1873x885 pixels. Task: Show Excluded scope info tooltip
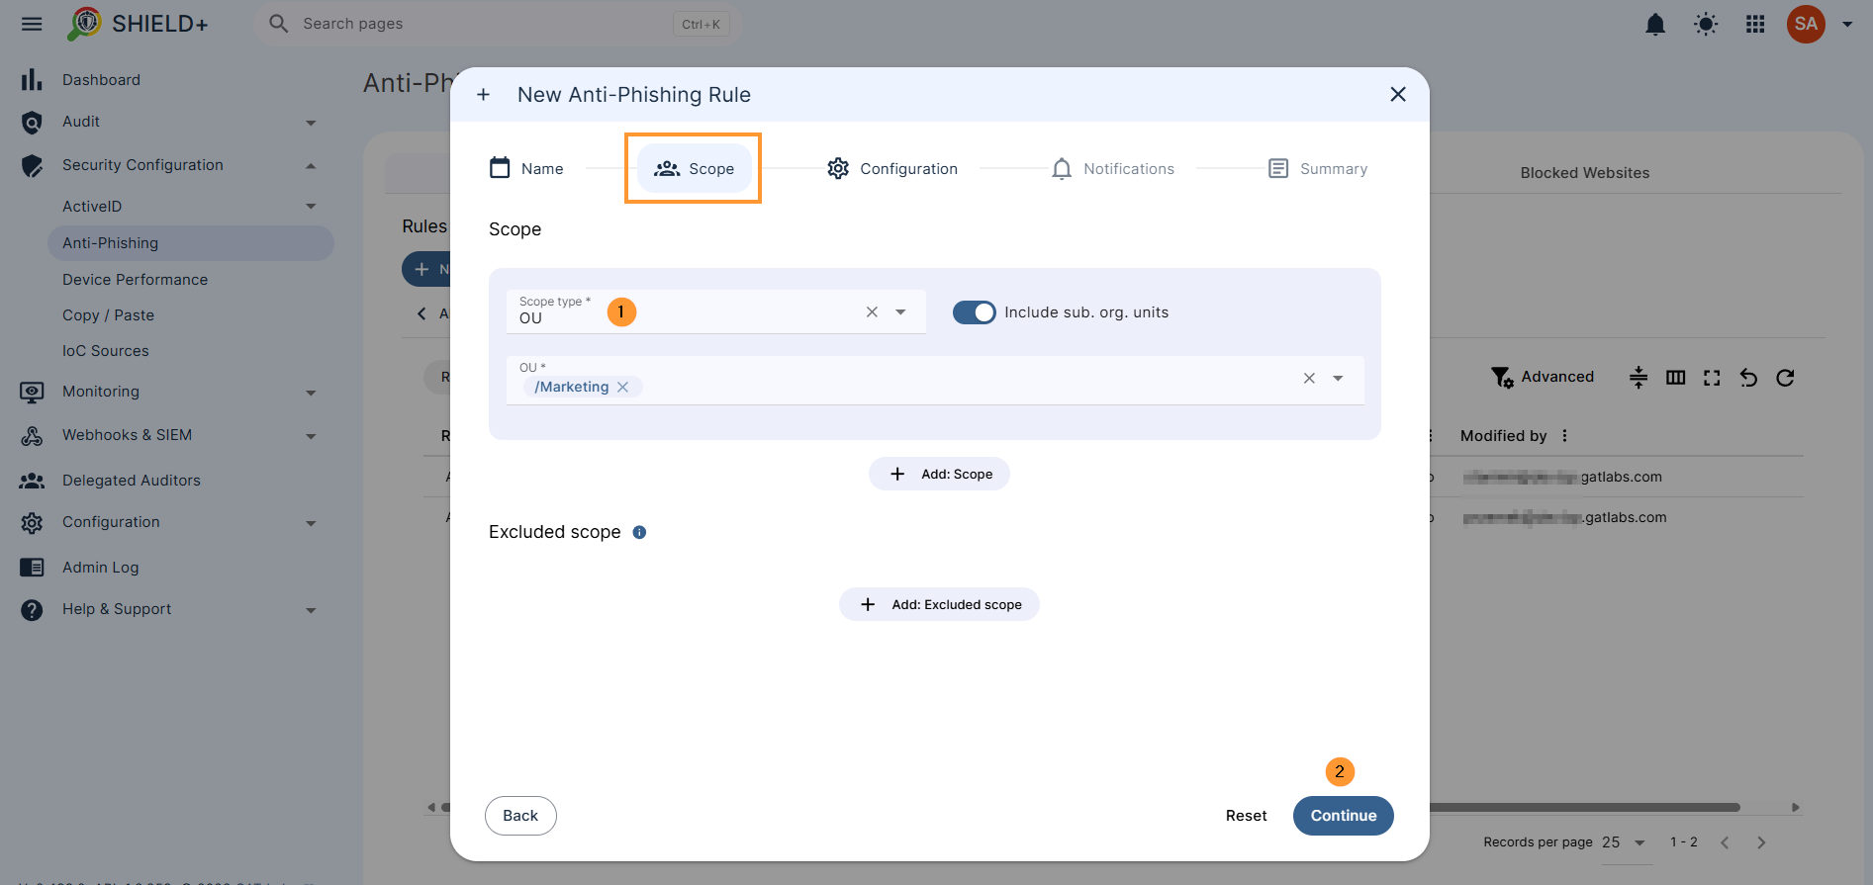coord(639,532)
